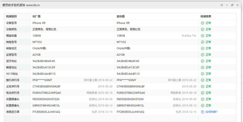
Task: Click factory Wi-Fi address 54:2B:8D:AA:BF:13
Action: [44, 74]
